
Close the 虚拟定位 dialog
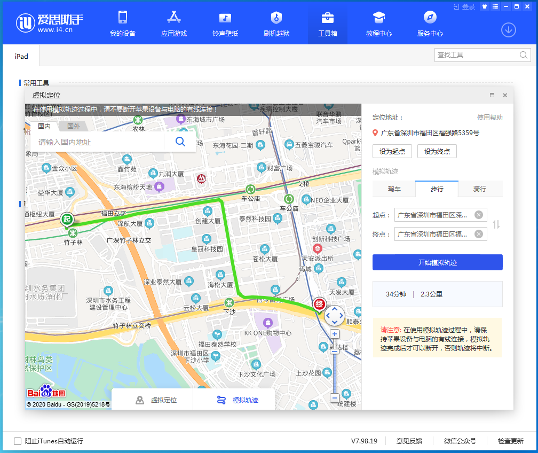coord(505,95)
